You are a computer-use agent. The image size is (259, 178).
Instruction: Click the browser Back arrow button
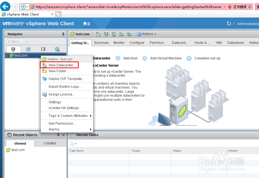click(x=5, y=7)
